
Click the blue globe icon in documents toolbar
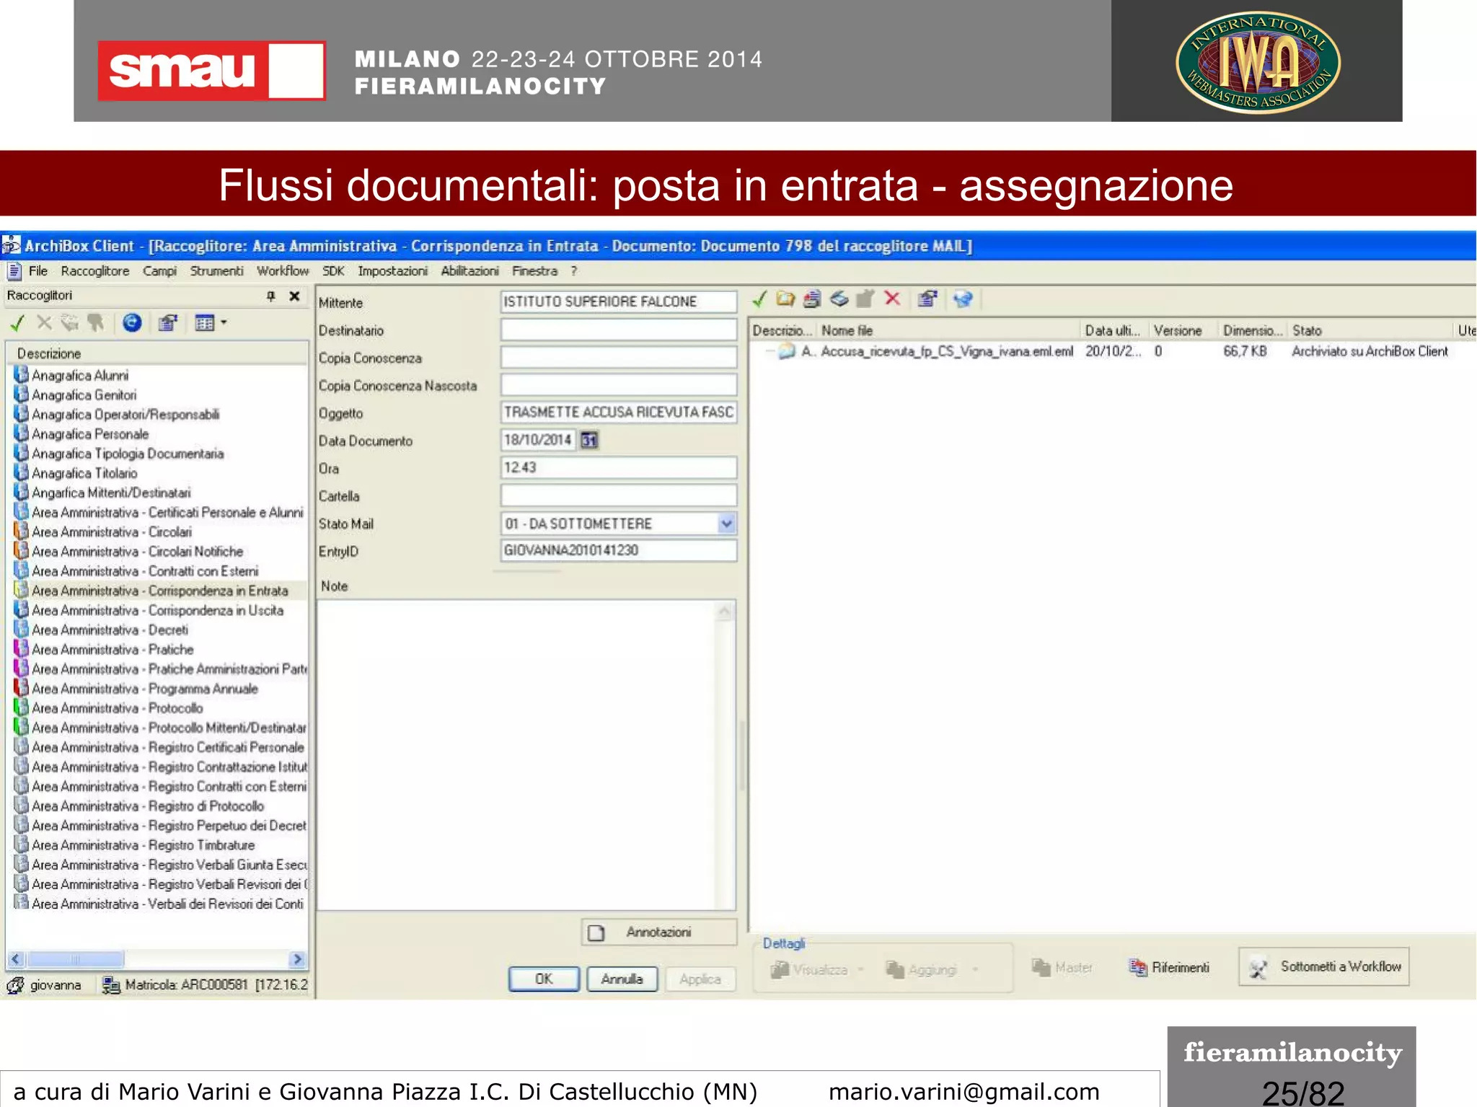[963, 299]
